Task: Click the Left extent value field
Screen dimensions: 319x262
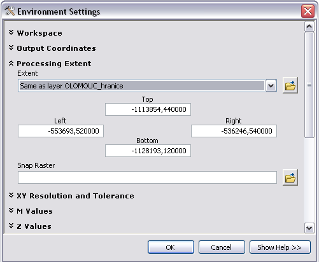Action: [x=60, y=131]
